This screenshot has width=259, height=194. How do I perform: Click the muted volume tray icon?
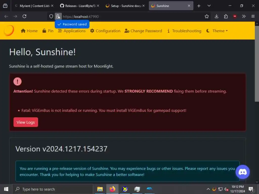point(226,189)
